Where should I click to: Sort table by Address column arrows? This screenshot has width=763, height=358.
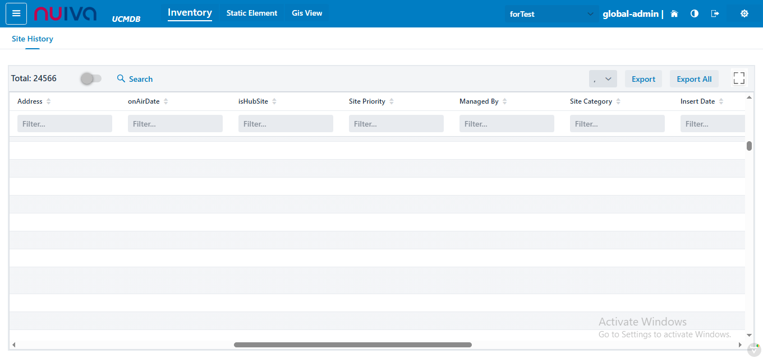click(x=49, y=101)
